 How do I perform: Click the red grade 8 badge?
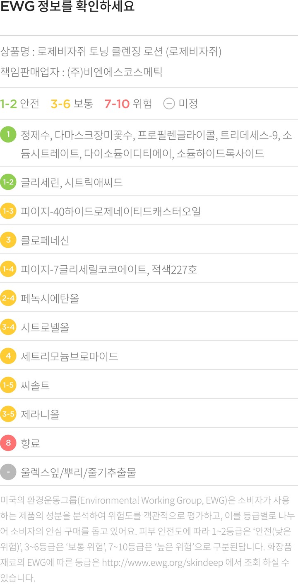[x=8, y=443]
